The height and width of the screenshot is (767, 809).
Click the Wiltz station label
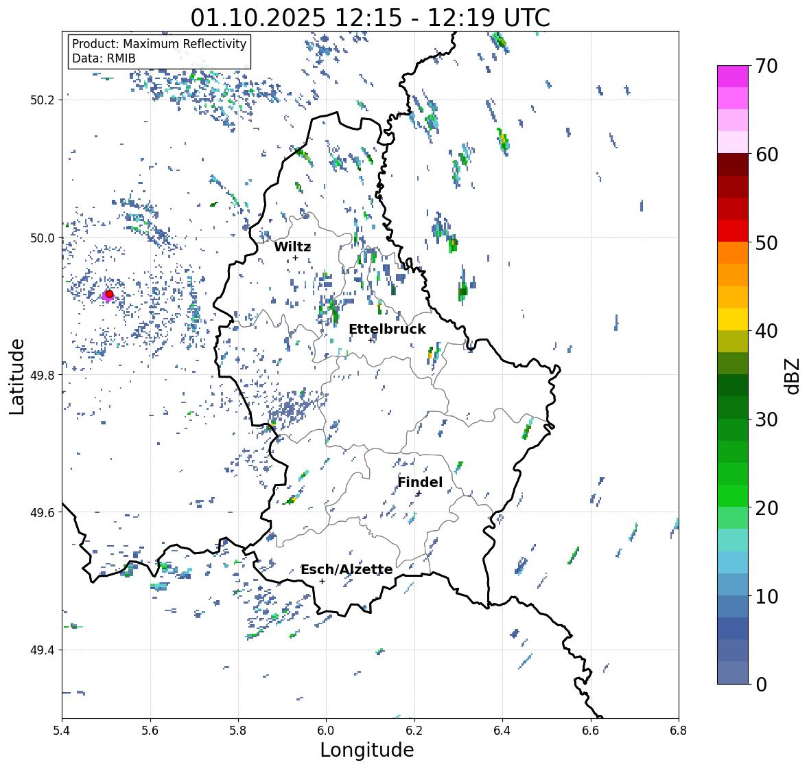pos(292,247)
